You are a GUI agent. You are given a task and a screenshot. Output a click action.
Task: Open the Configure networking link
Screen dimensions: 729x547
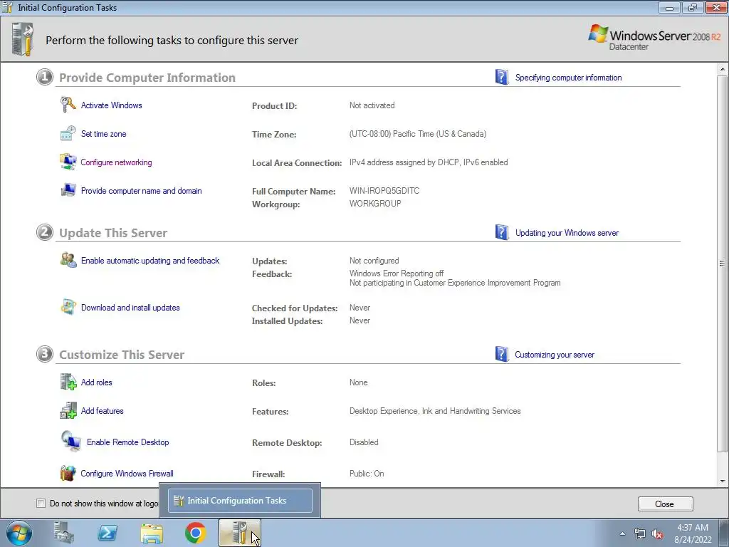[x=116, y=162]
